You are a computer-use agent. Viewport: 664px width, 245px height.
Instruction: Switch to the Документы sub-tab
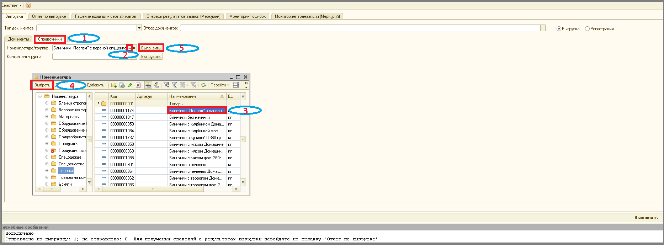[18, 39]
